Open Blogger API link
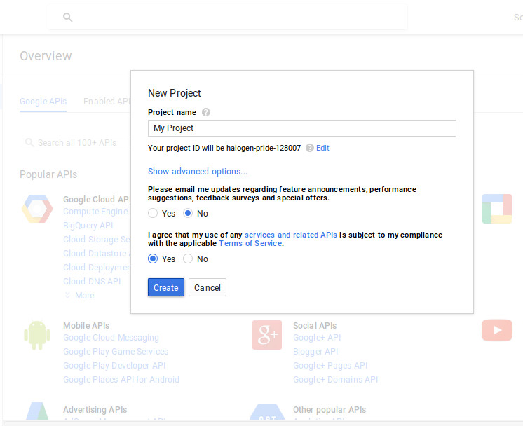The height and width of the screenshot is (426, 523). 315,352
